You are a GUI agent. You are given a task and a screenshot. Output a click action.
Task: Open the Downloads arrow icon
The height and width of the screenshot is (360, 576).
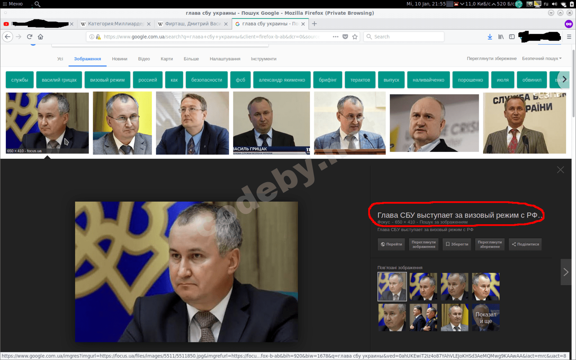pyautogui.click(x=490, y=37)
